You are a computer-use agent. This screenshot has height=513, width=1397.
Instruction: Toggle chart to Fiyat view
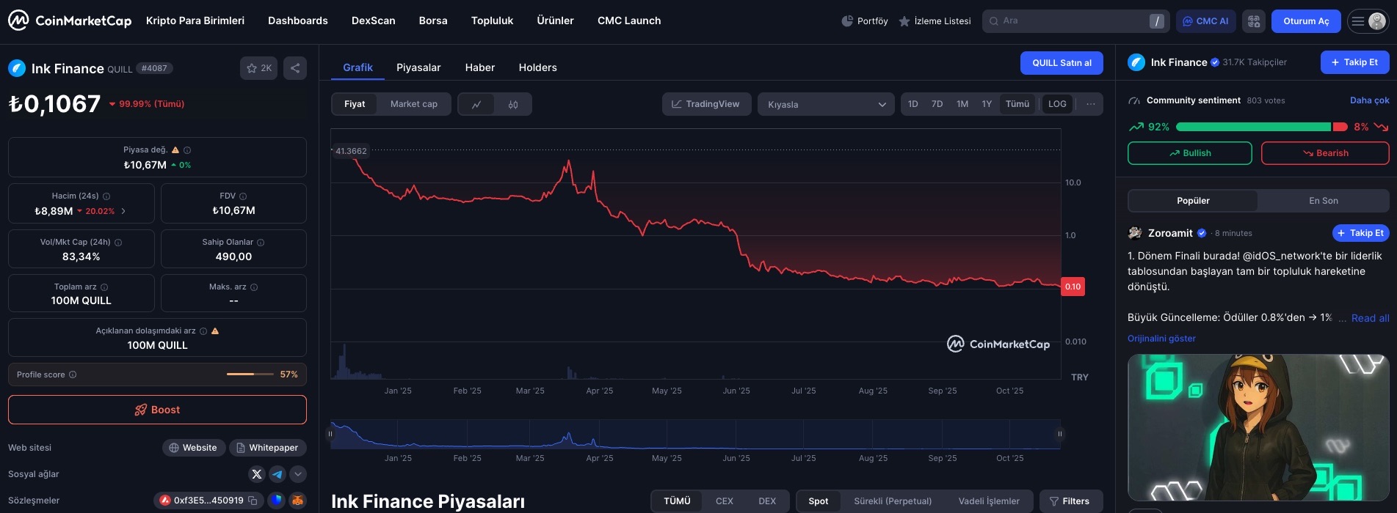355,104
